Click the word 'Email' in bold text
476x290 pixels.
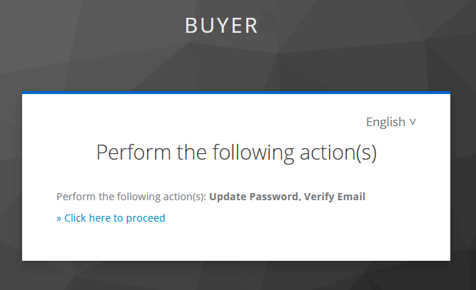point(350,197)
